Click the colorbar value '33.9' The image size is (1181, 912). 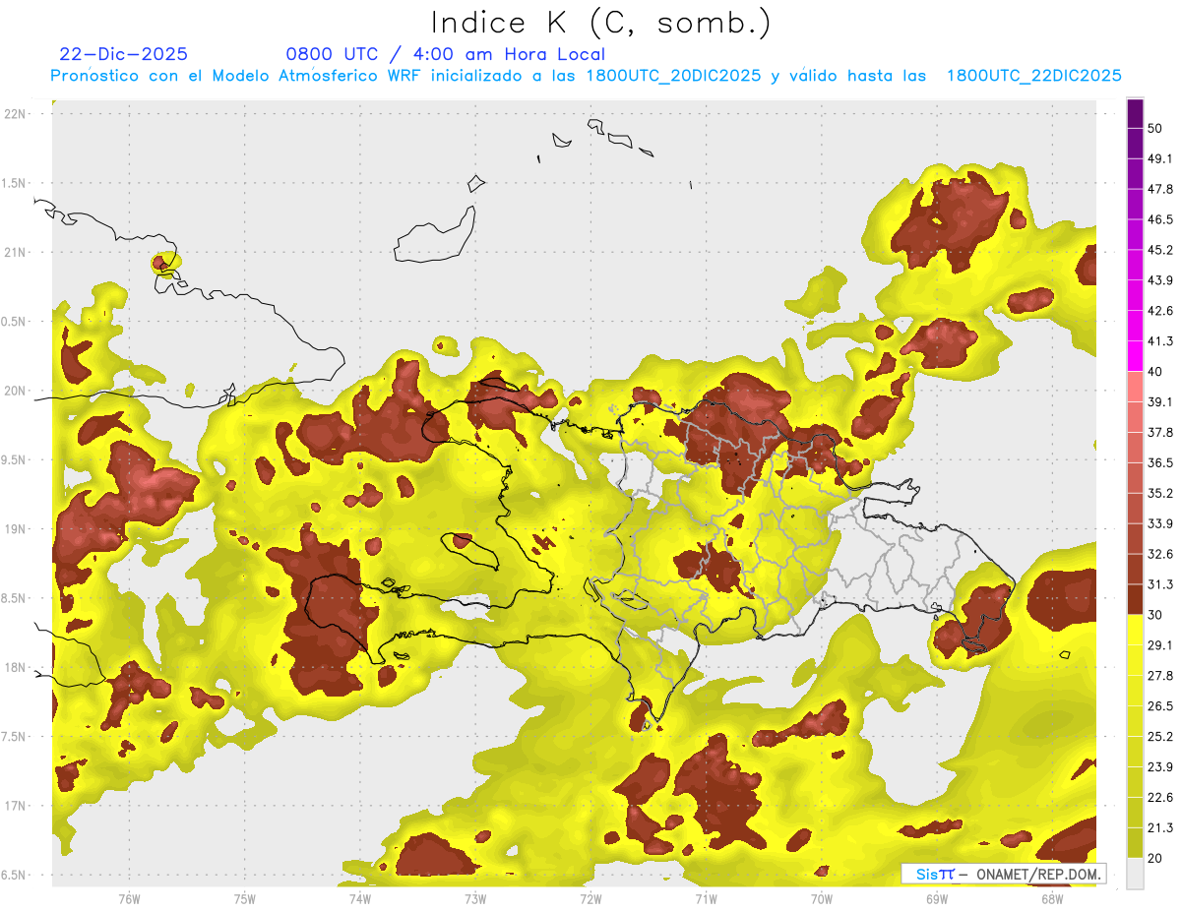point(1160,523)
